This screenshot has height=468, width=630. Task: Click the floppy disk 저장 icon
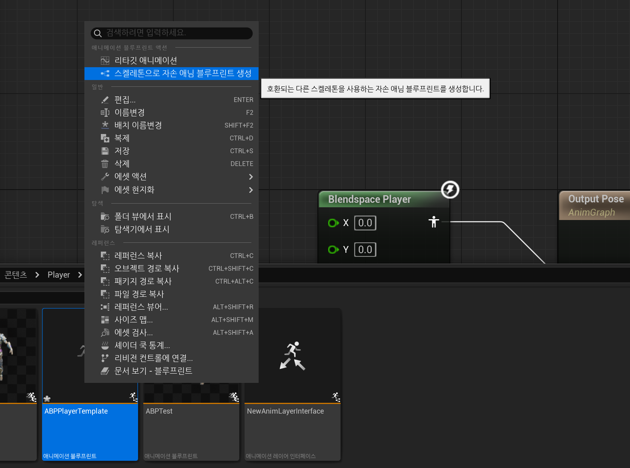[105, 151]
